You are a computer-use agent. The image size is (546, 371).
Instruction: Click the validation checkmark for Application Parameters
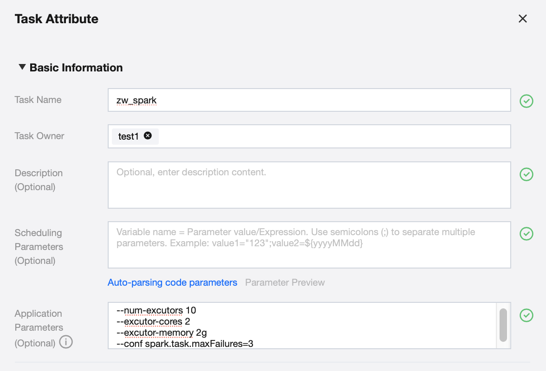coord(526,315)
